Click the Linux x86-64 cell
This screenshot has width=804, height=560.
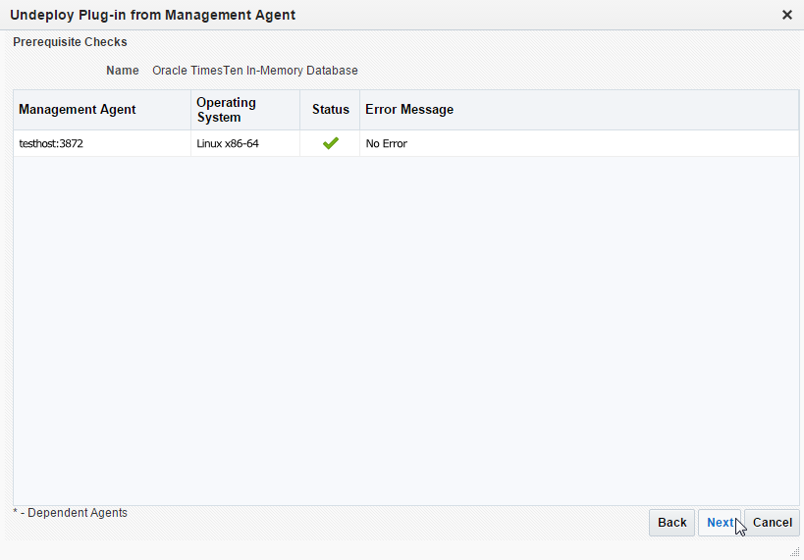pos(228,143)
